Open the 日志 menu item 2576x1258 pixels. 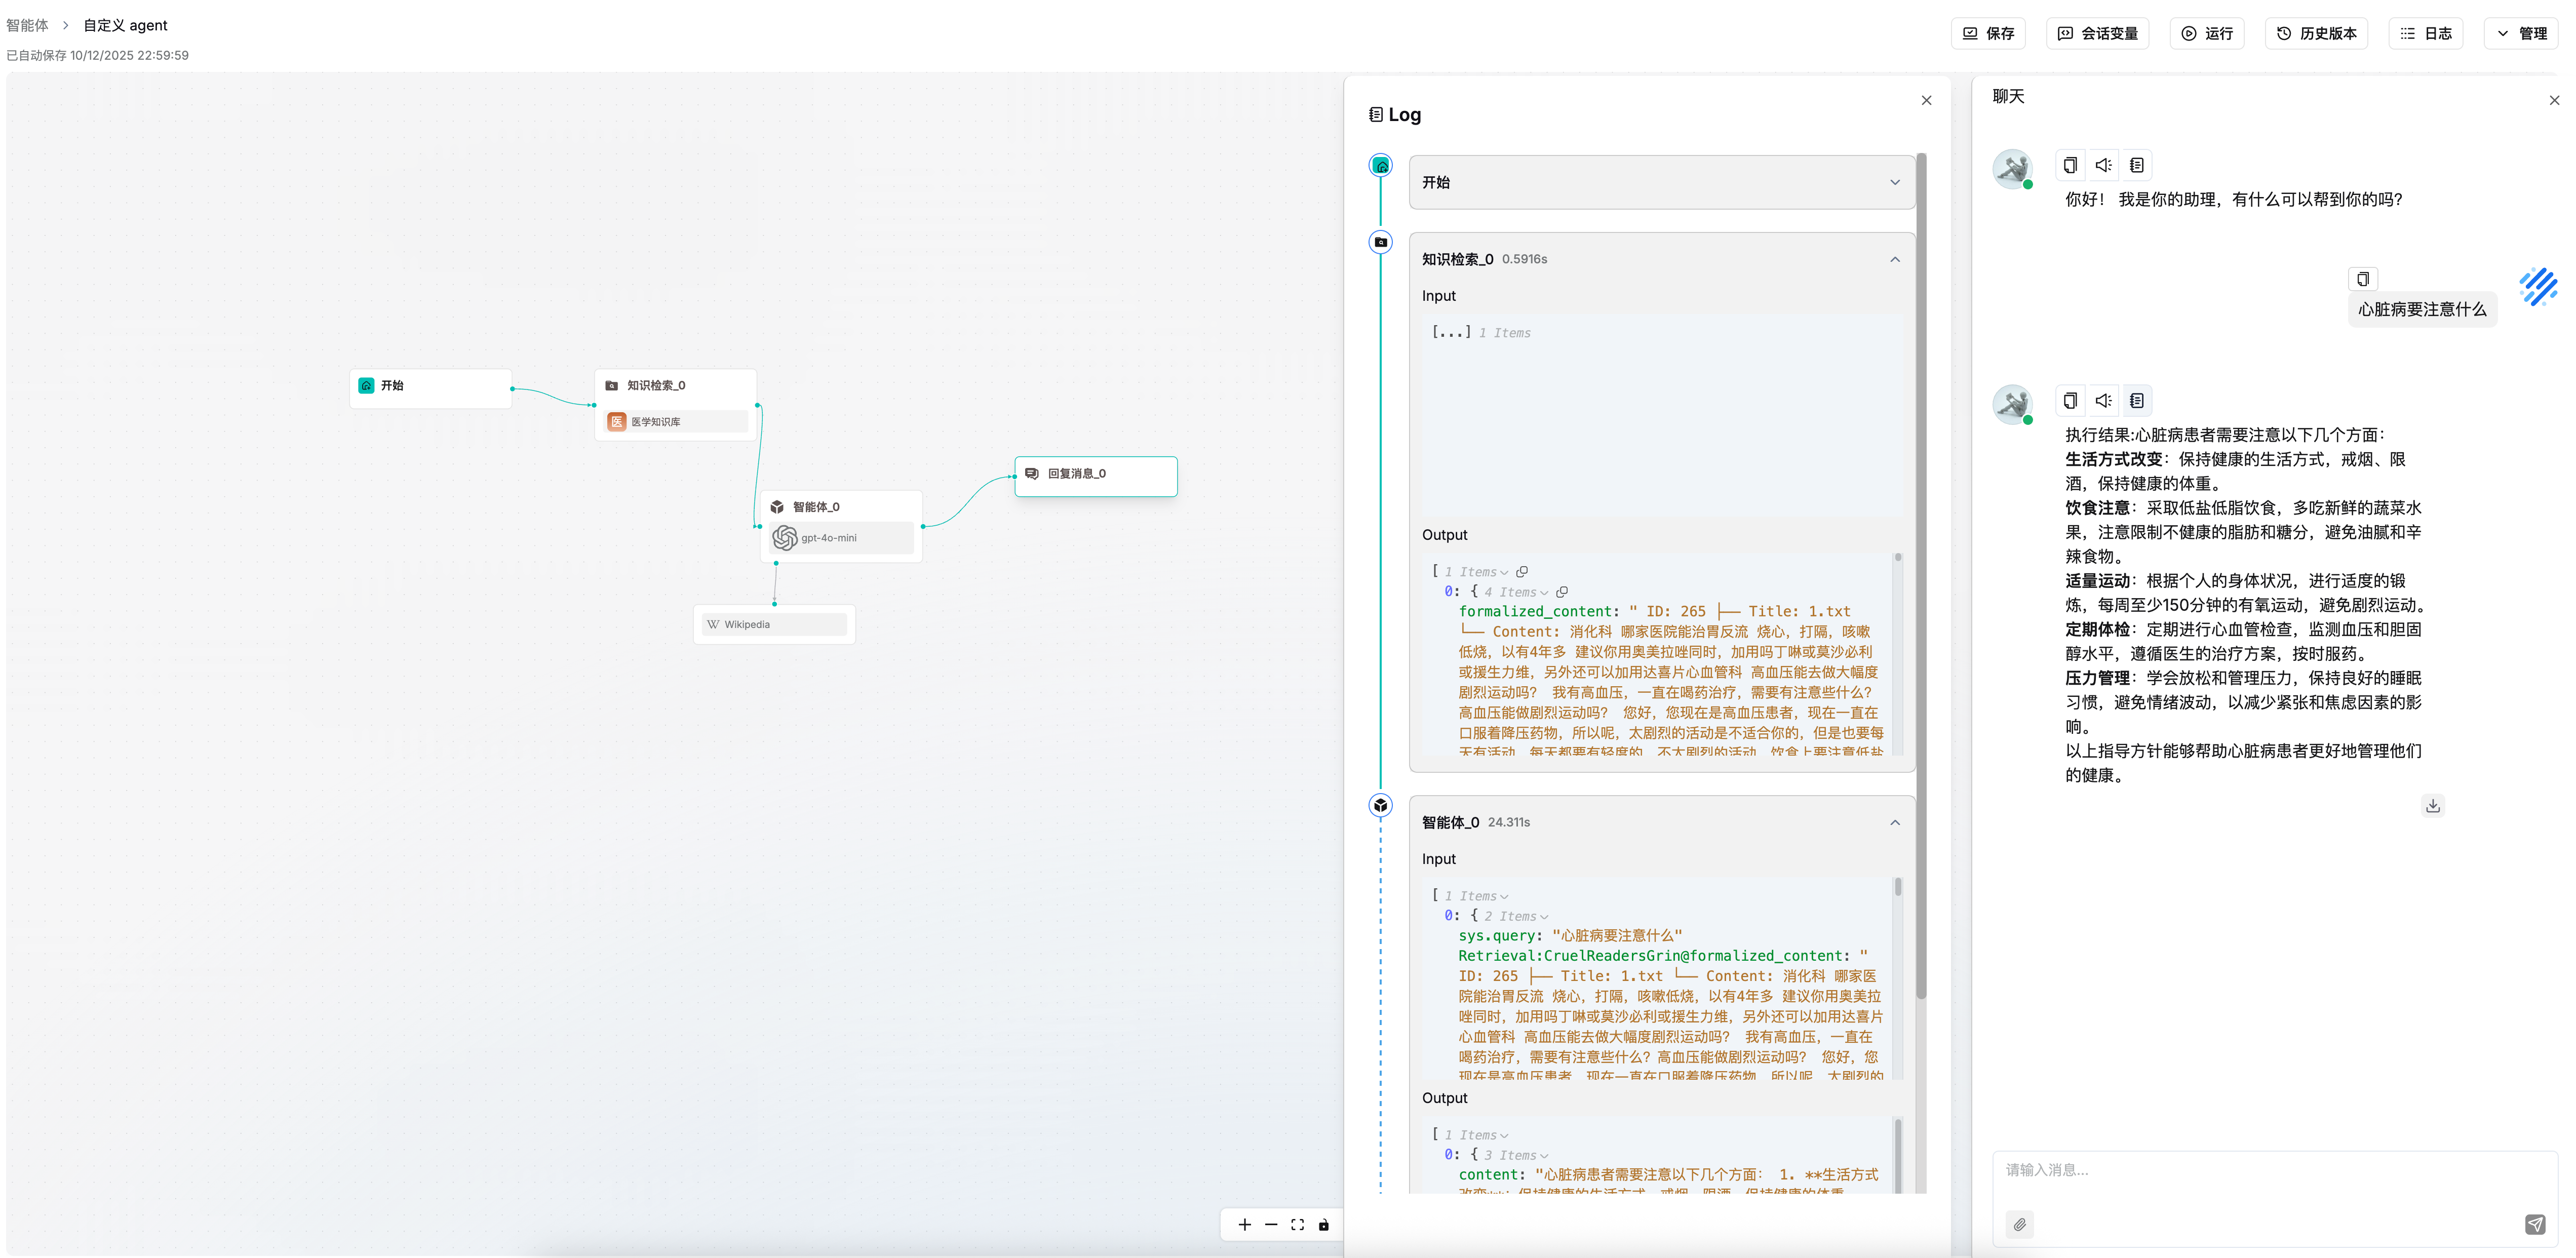2425,33
